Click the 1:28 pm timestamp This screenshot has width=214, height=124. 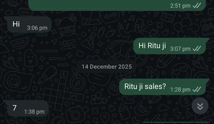[x=180, y=90]
